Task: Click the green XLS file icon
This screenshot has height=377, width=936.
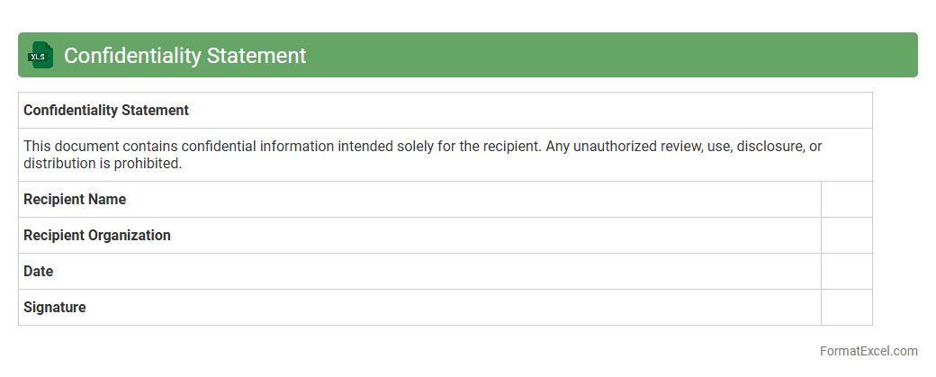Action: [40, 56]
